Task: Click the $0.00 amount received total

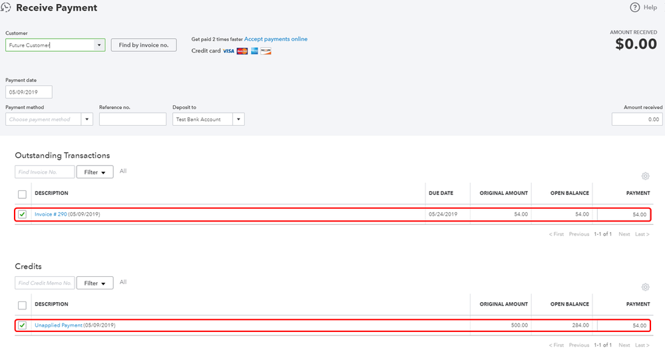Action: (636, 44)
